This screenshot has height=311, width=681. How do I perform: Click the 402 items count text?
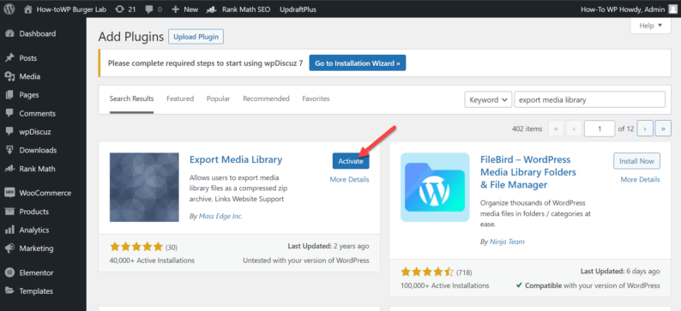click(527, 129)
